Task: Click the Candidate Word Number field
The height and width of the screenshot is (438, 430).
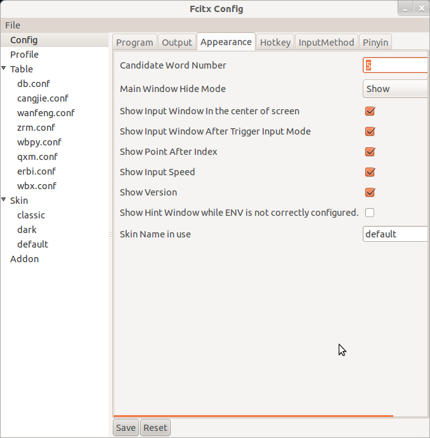Action: point(395,65)
